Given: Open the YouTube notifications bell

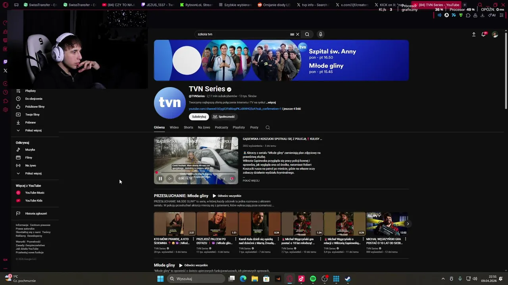Looking at the screenshot, I should coord(483,34).
